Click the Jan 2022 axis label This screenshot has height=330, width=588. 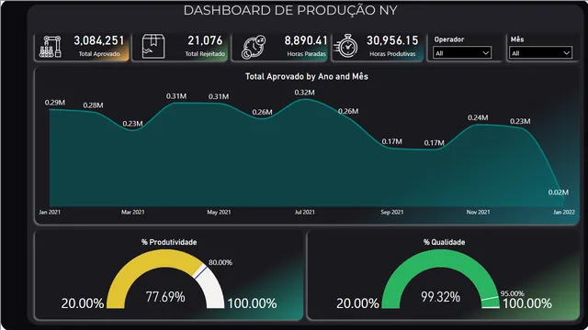coord(564,212)
